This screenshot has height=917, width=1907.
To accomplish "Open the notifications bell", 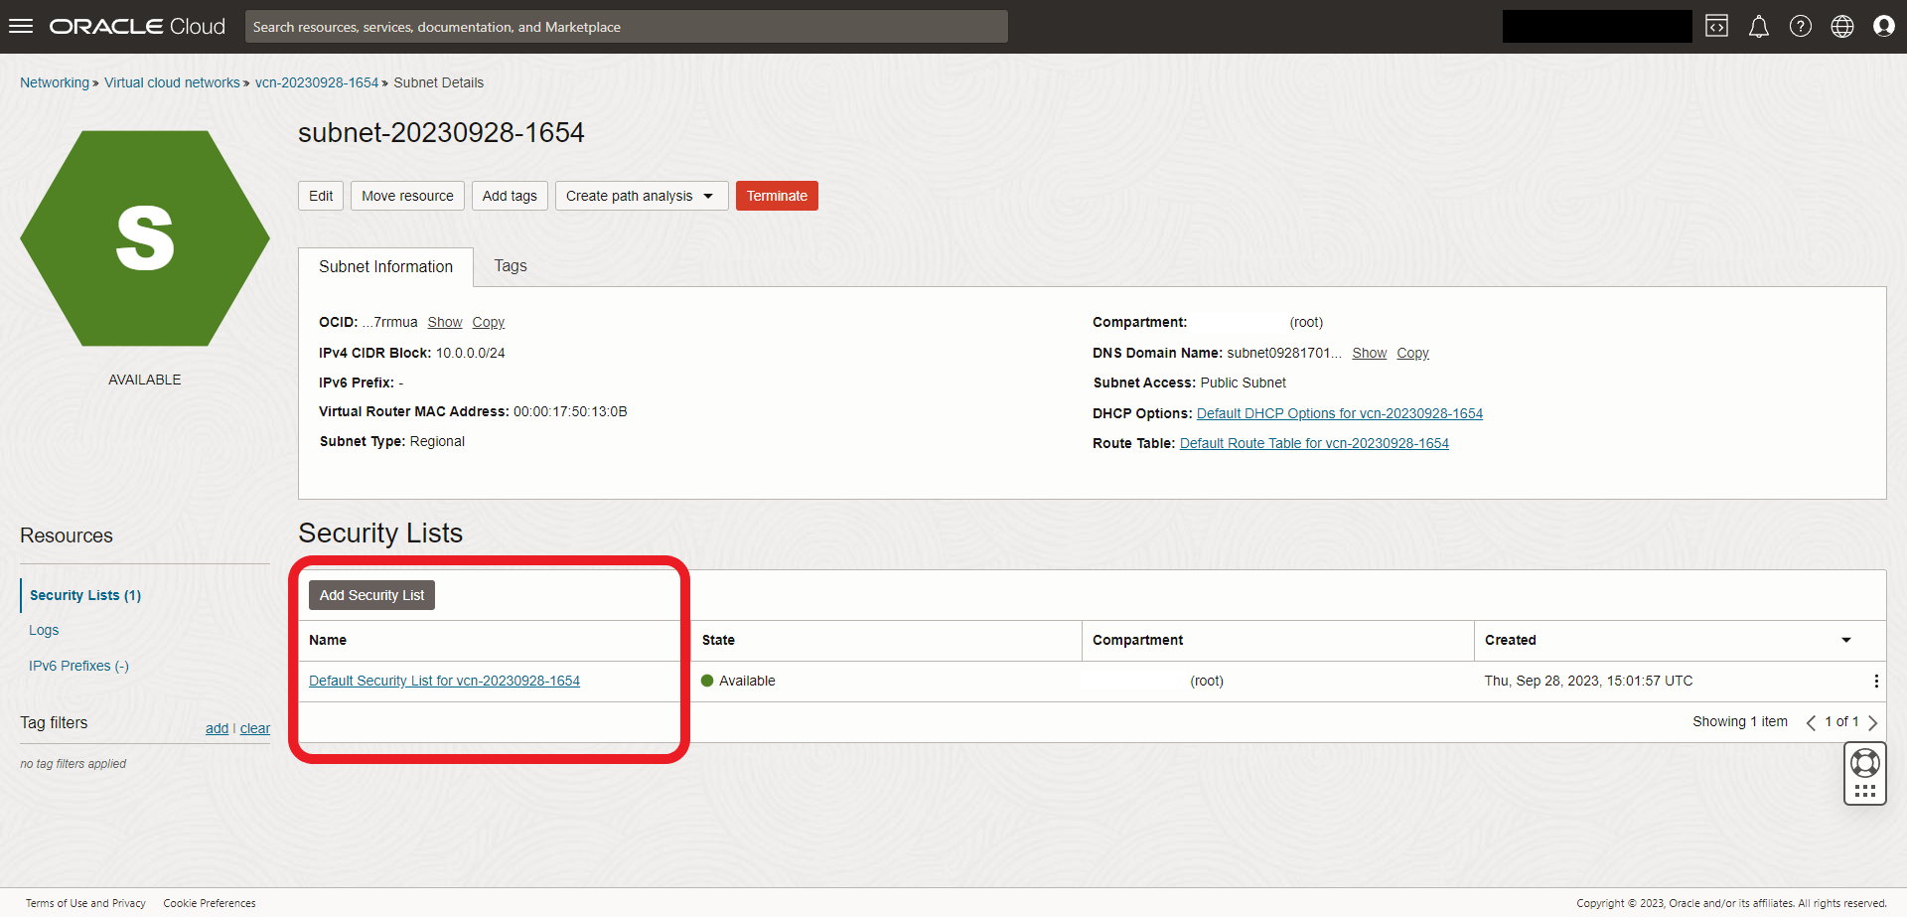I will 1758,27.
